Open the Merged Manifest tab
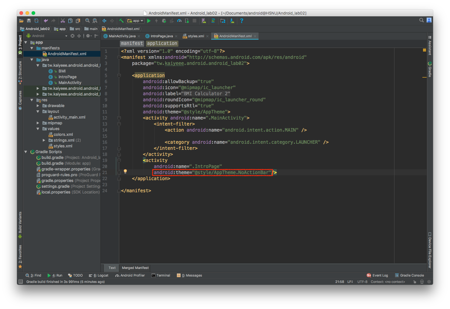450x309 pixels. [135, 268]
